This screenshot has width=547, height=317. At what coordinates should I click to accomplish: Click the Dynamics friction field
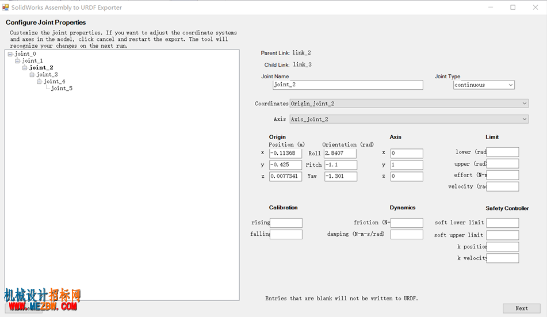(x=407, y=223)
